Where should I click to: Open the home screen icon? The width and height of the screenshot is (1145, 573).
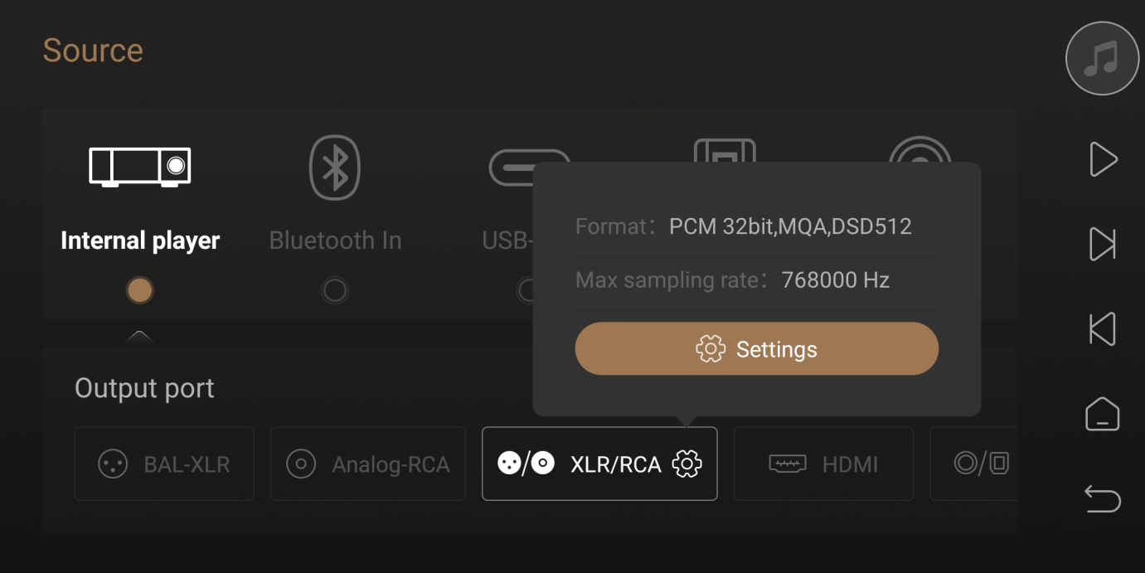tap(1102, 414)
